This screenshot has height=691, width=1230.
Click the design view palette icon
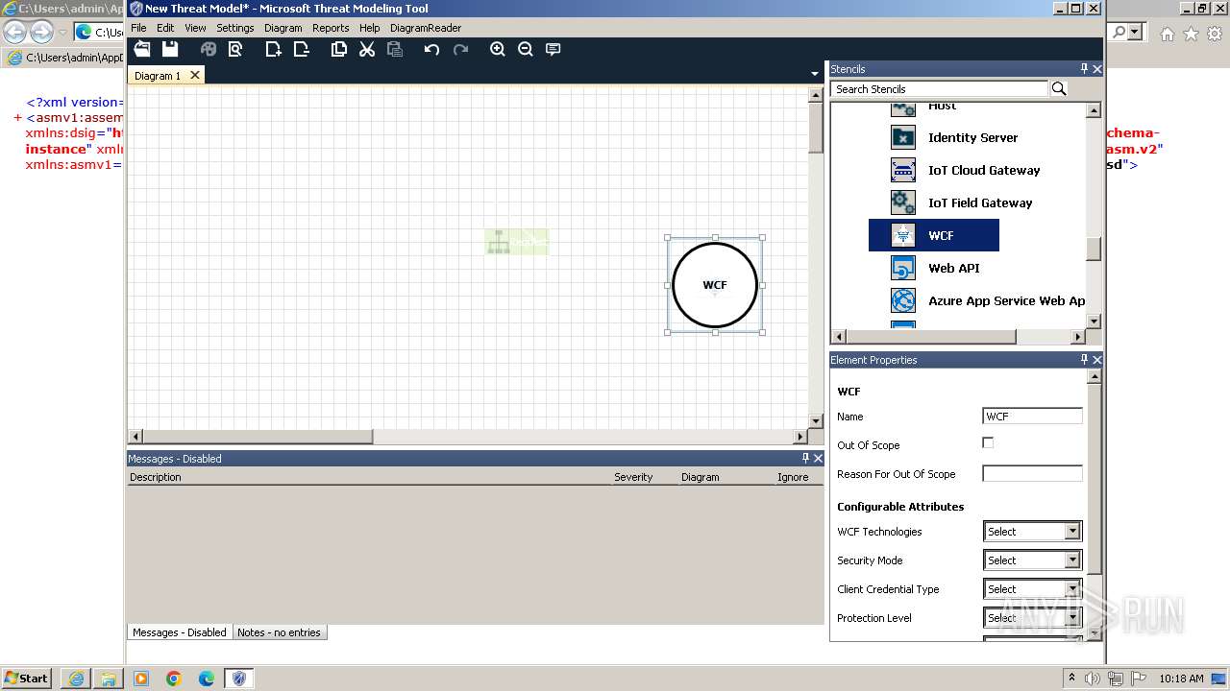tap(209, 49)
